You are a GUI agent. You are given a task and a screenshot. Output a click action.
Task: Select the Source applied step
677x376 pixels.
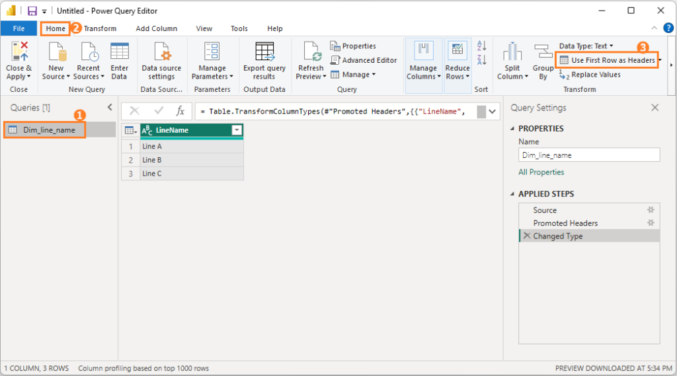589,210
